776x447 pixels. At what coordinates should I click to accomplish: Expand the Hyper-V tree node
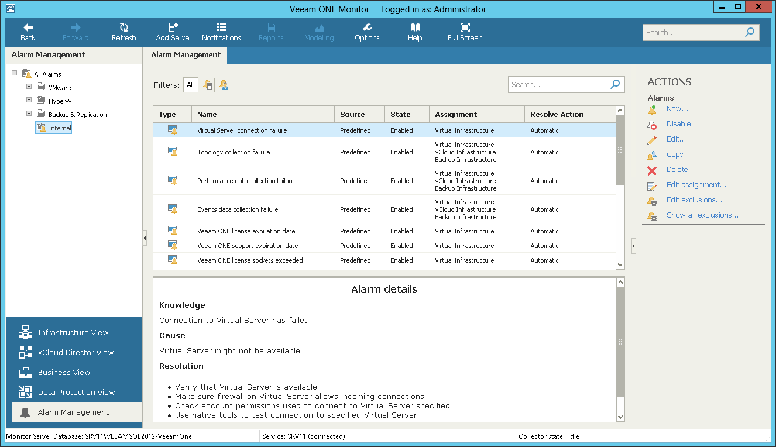point(29,100)
